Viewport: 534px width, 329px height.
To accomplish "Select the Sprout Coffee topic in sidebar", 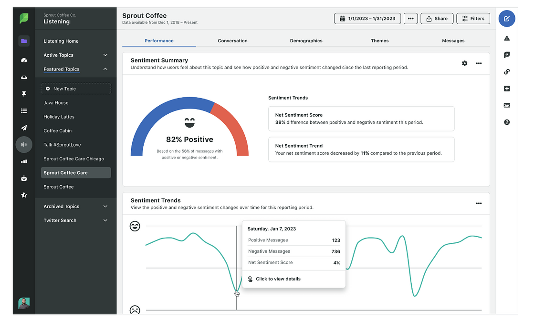I will coord(59,187).
